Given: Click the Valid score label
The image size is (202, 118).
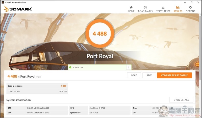Looking at the screenshot, I should pyautogui.click(x=78, y=67).
